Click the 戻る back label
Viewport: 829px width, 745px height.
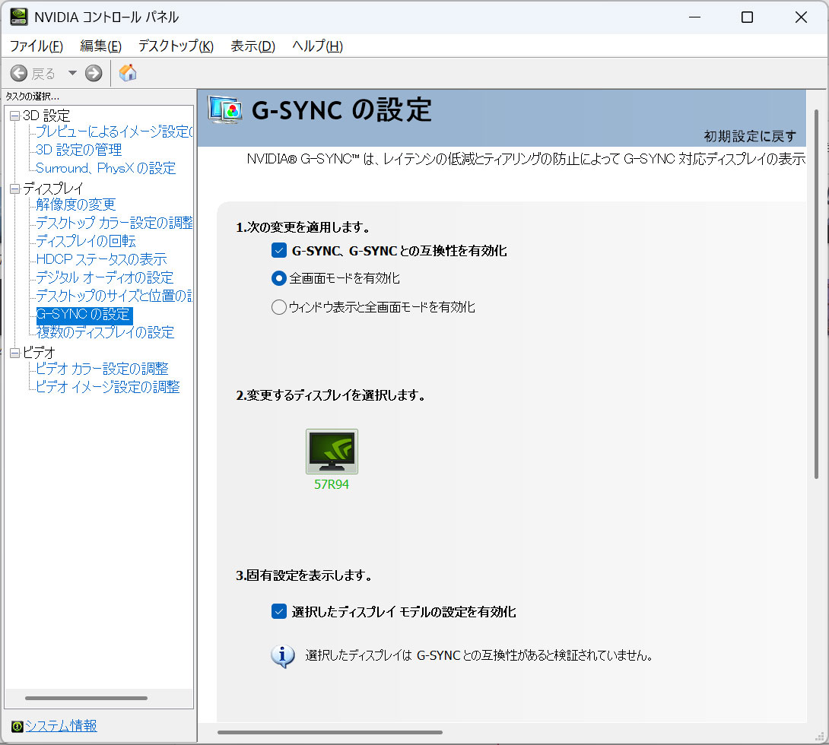[43, 74]
